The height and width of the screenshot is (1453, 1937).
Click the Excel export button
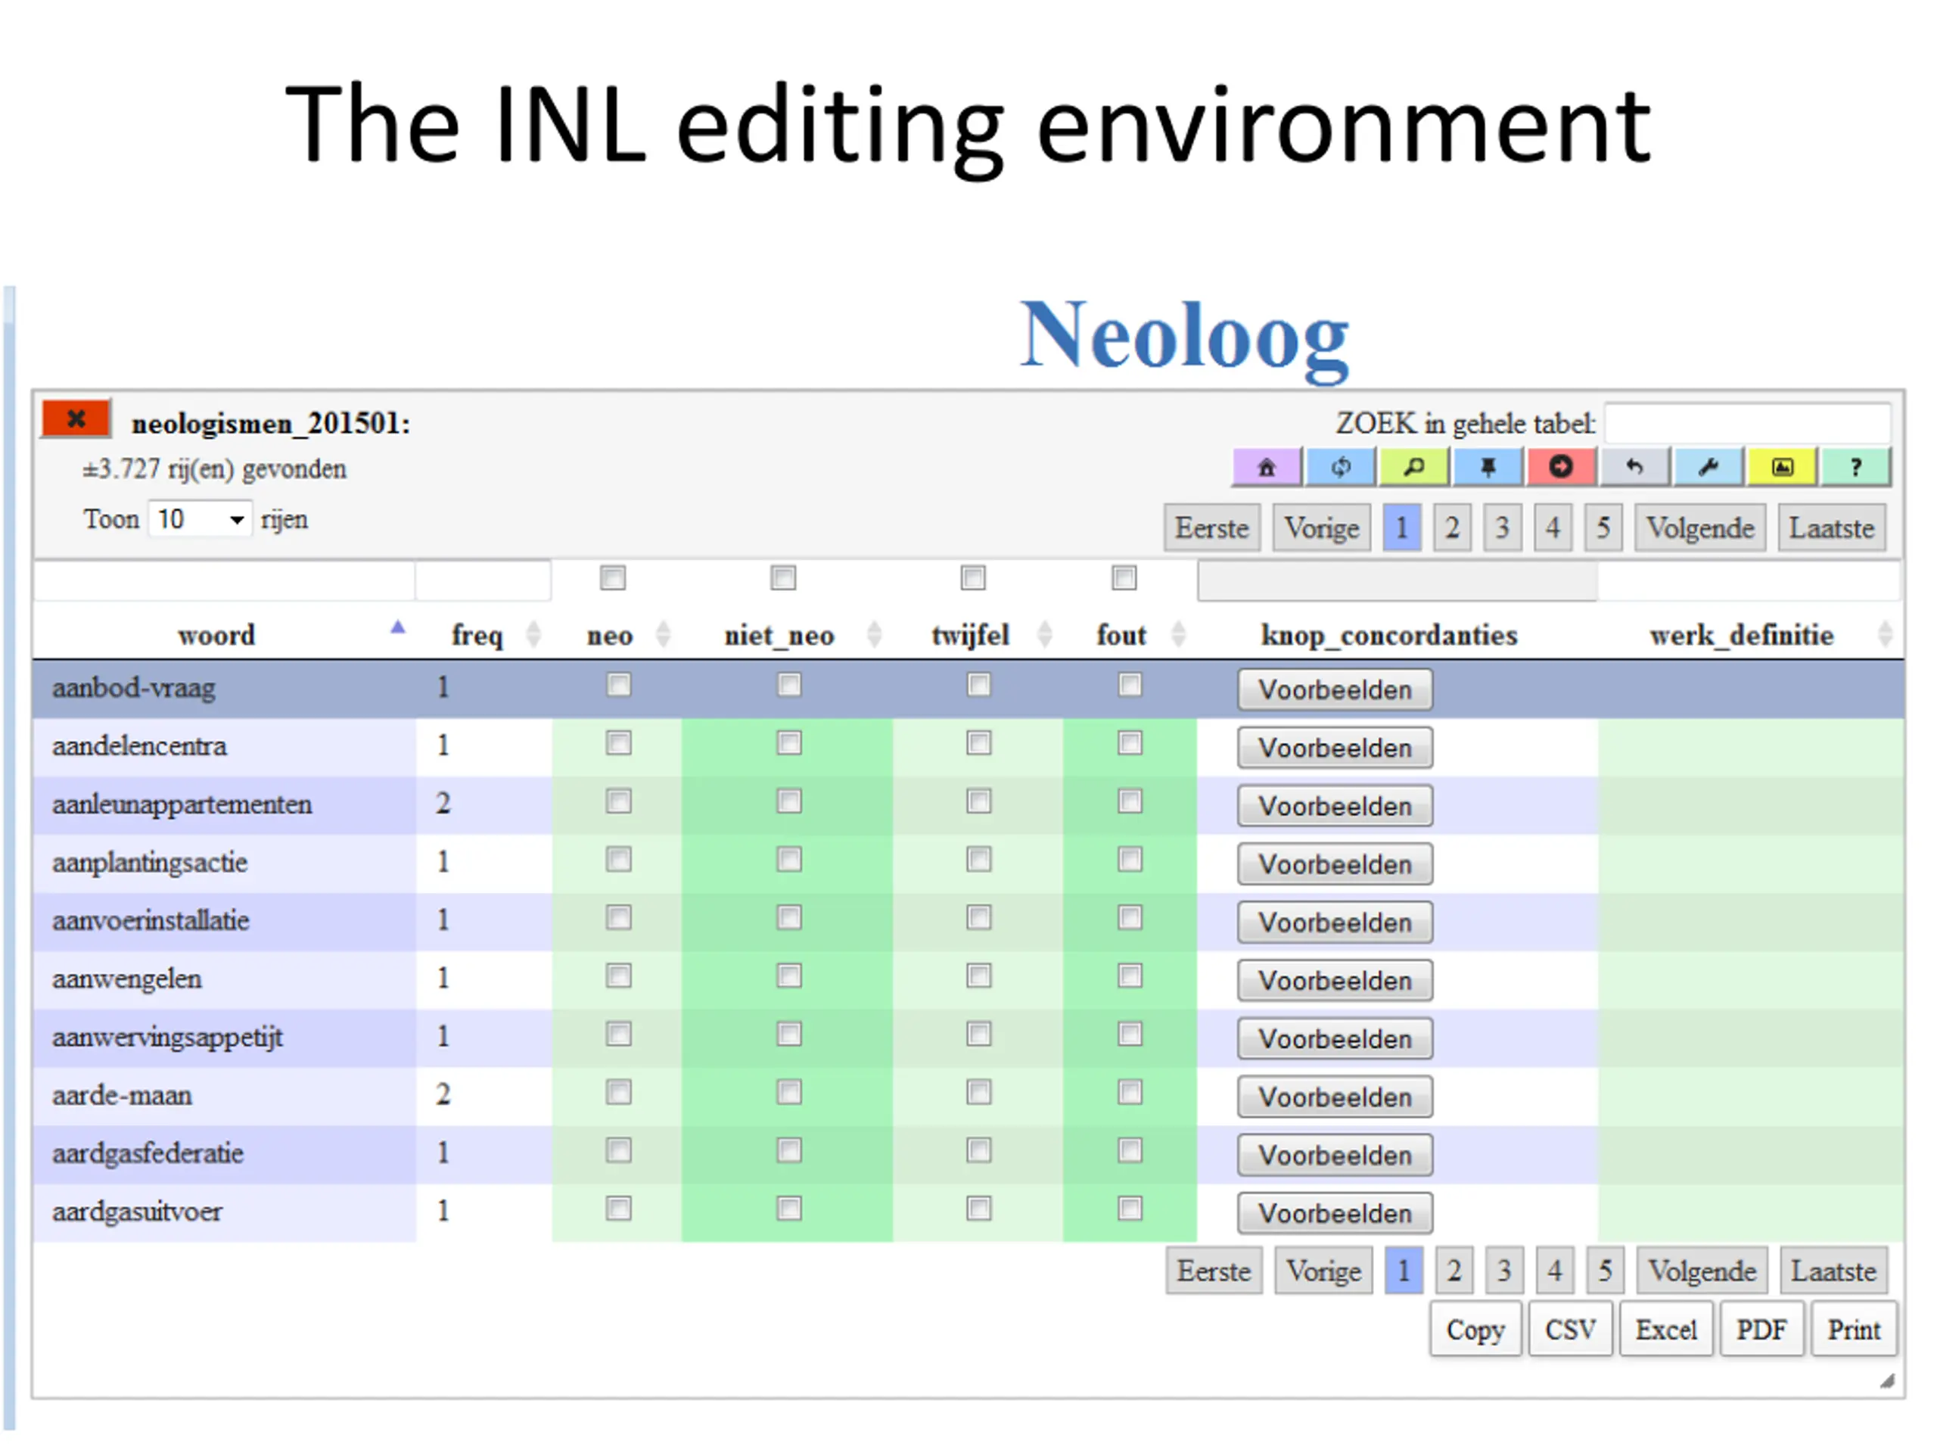coord(1666,1330)
